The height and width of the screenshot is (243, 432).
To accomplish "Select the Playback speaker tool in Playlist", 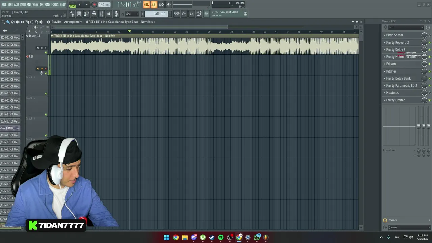I will tap(41, 22).
